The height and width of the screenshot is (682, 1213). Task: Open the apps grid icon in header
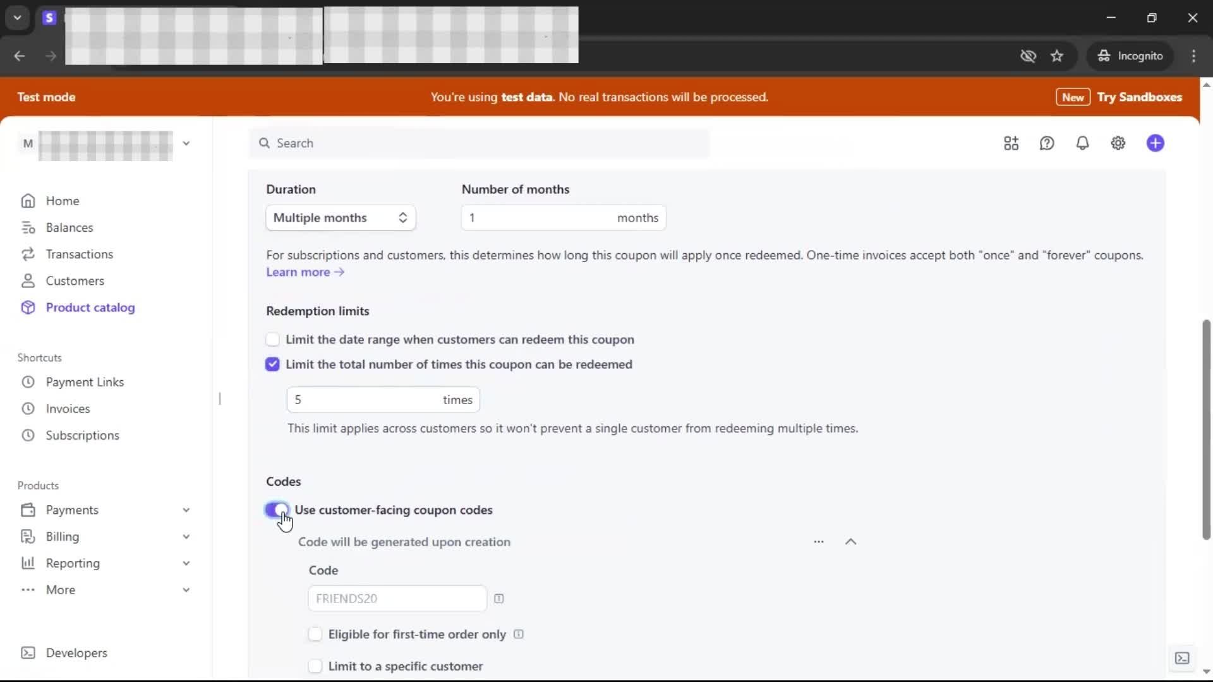pos(1011,143)
